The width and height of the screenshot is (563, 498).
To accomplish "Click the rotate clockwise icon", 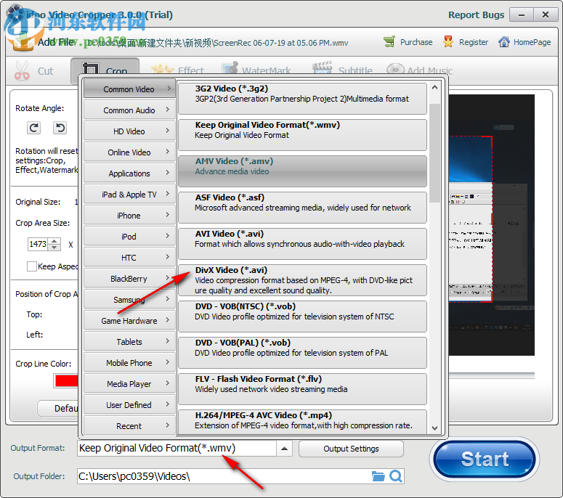I will (x=33, y=128).
